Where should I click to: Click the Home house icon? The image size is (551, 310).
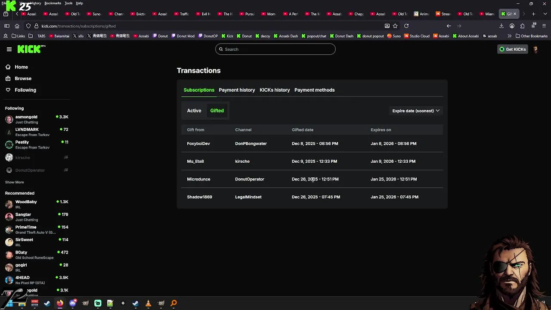coord(8,67)
